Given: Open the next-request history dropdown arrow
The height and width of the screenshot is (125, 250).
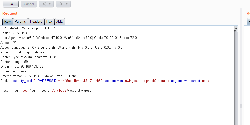Looking at the screenshot, I should click(x=67, y=4).
